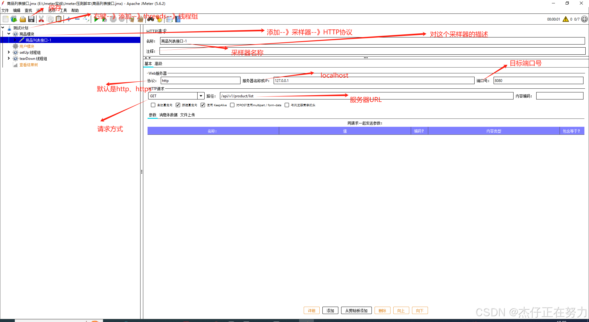The width and height of the screenshot is (589, 322).
Task: Click the Expand all plus icon
Action: [69, 19]
